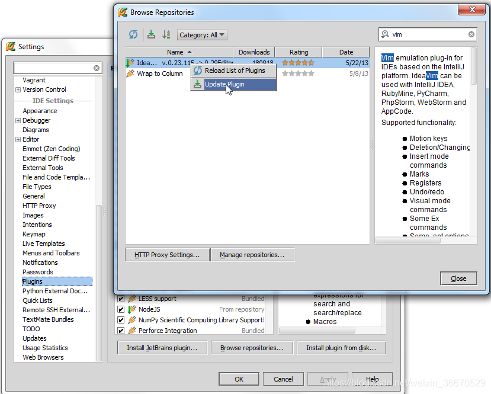
Task: Click the PyCharm icon in Browse Repositories title
Action: 123,12
